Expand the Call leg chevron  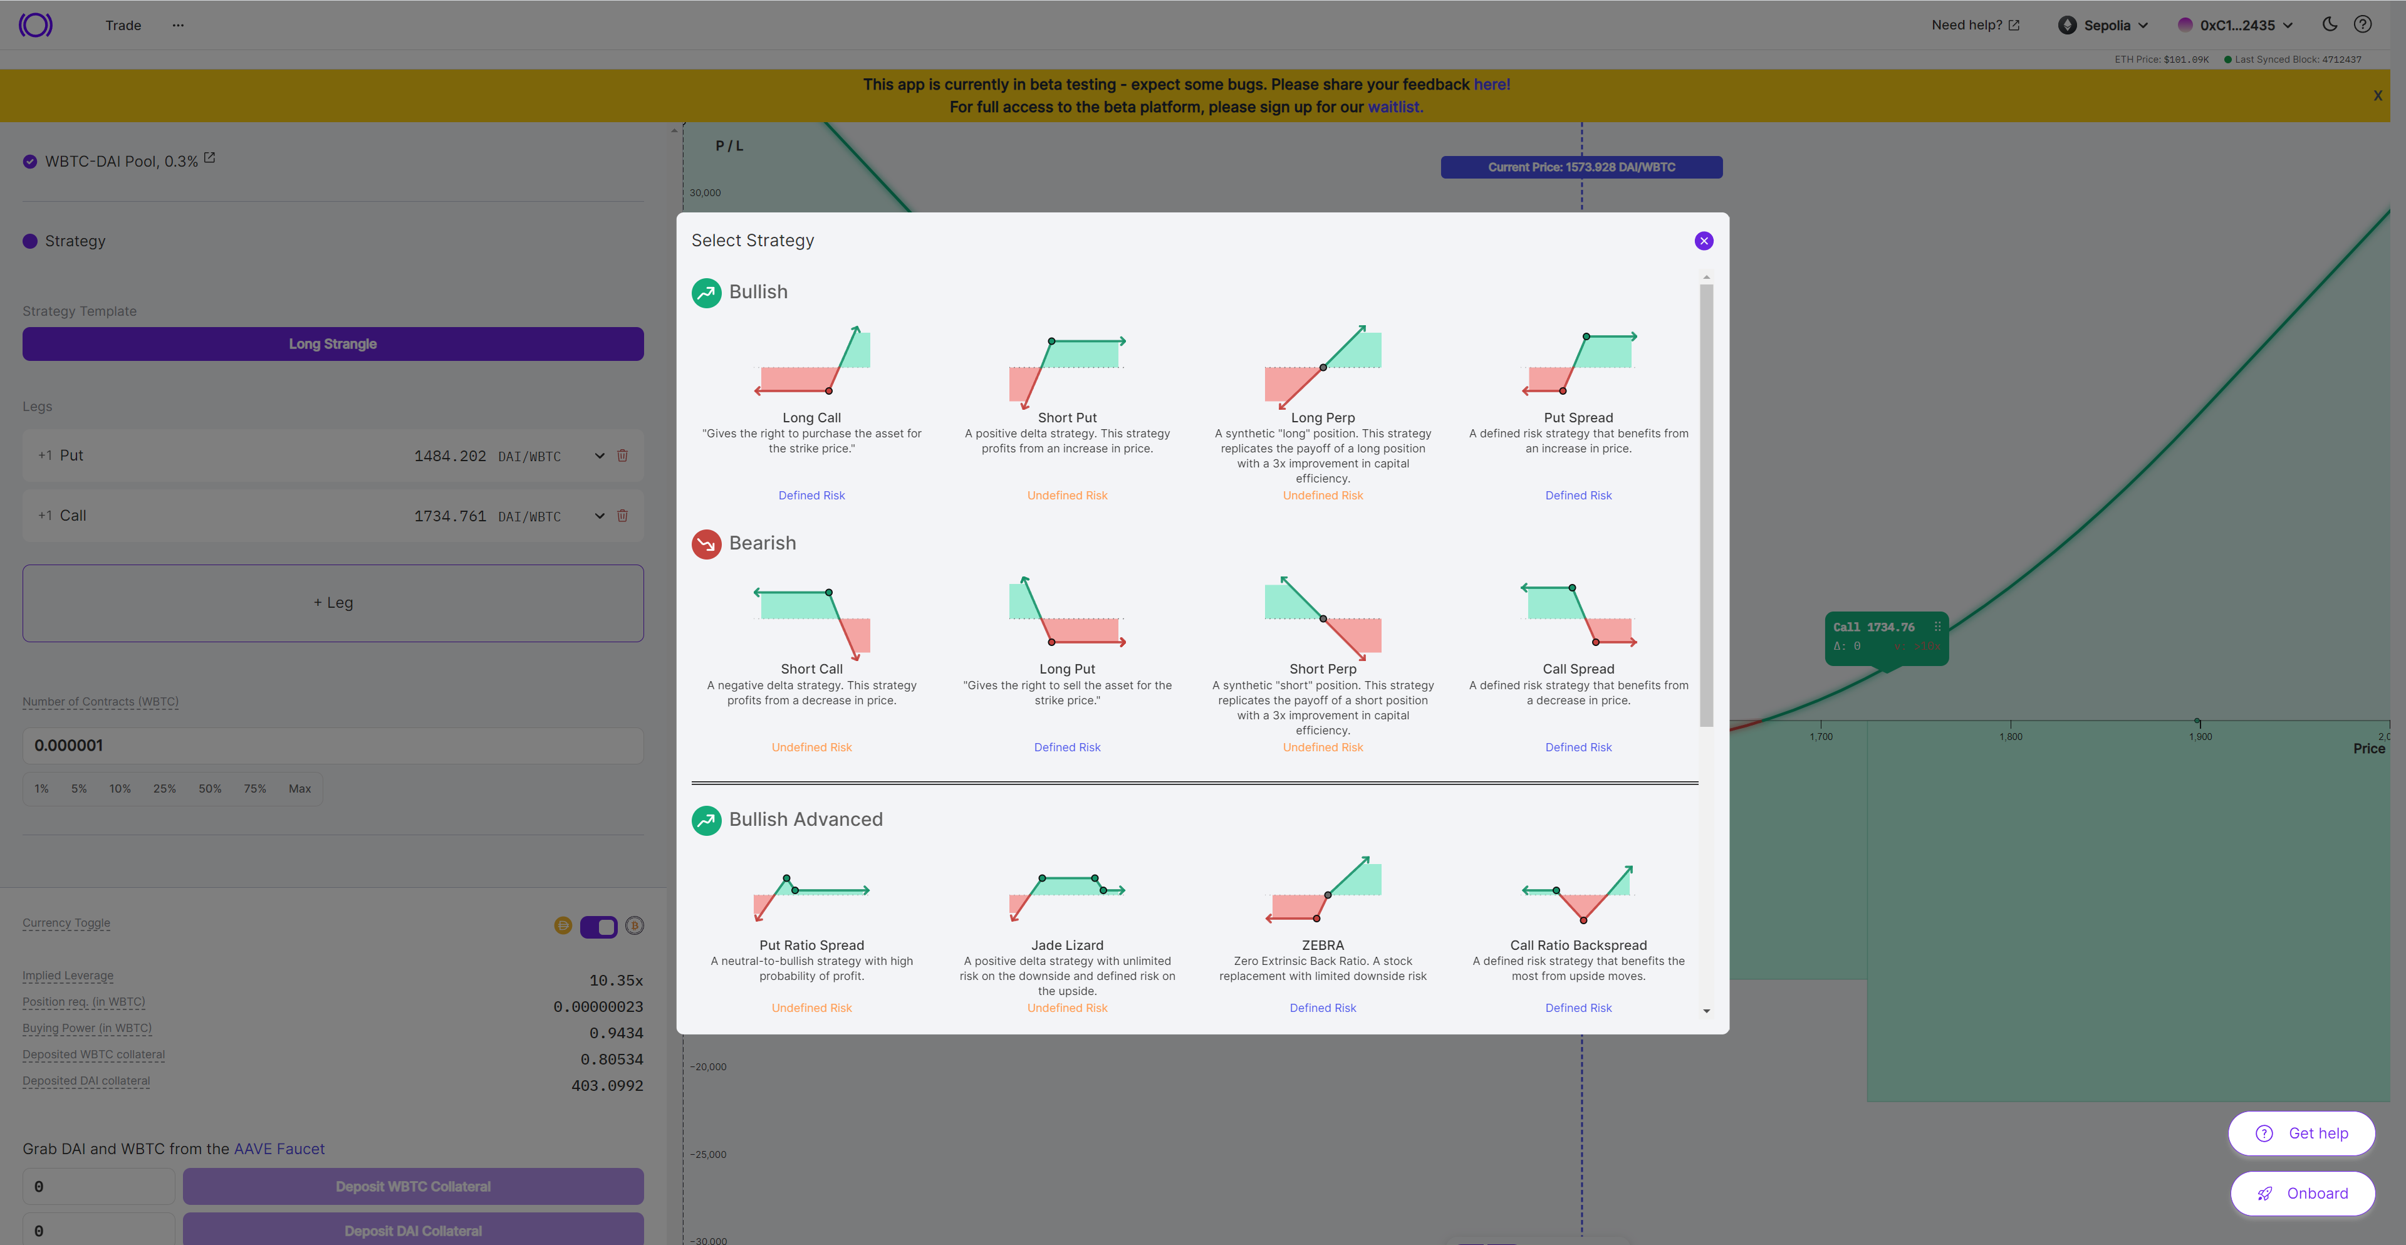click(x=599, y=516)
